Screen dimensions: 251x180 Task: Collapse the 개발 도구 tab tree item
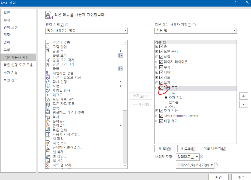click(x=157, y=88)
